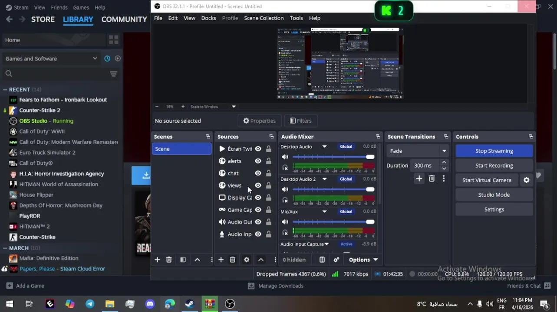Click Start Virtual Camera button
This screenshot has height=312, width=557.
[x=487, y=180]
